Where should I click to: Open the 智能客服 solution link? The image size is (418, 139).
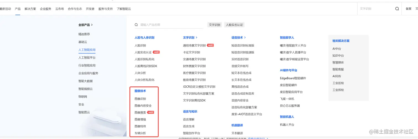click(x=338, y=69)
